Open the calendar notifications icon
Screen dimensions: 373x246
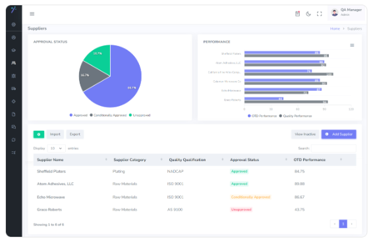[x=298, y=14]
